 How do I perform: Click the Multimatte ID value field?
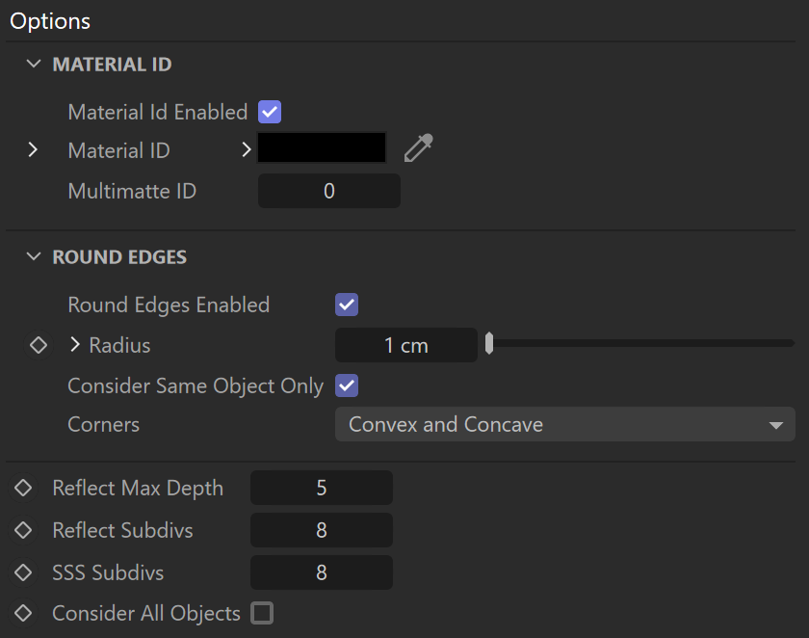click(x=329, y=191)
